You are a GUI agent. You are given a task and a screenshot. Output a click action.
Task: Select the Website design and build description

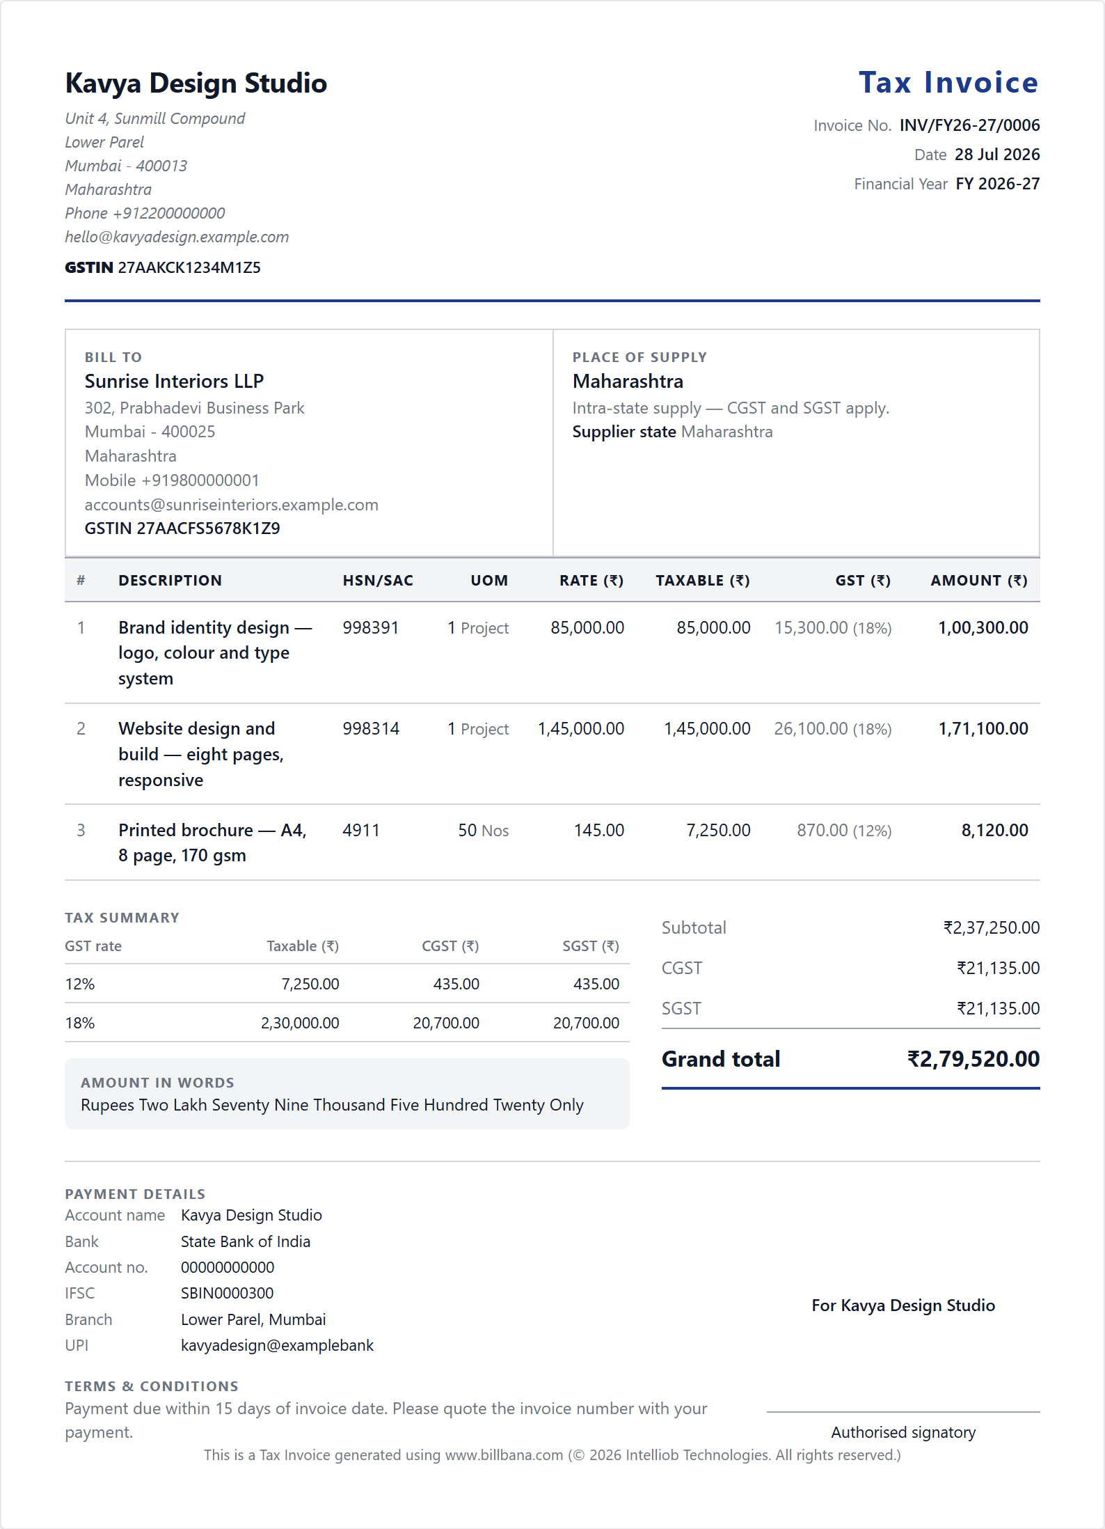(x=201, y=754)
